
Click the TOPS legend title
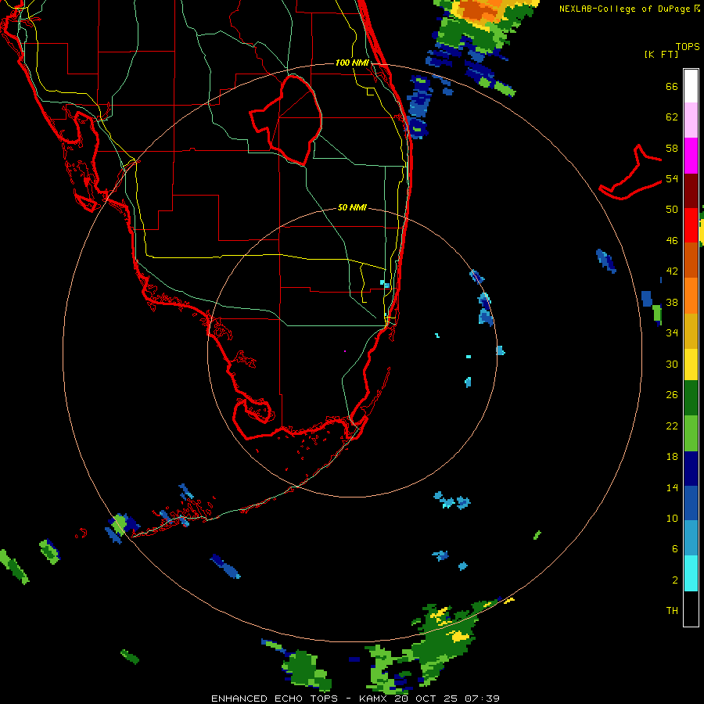pyautogui.click(x=688, y=46)
